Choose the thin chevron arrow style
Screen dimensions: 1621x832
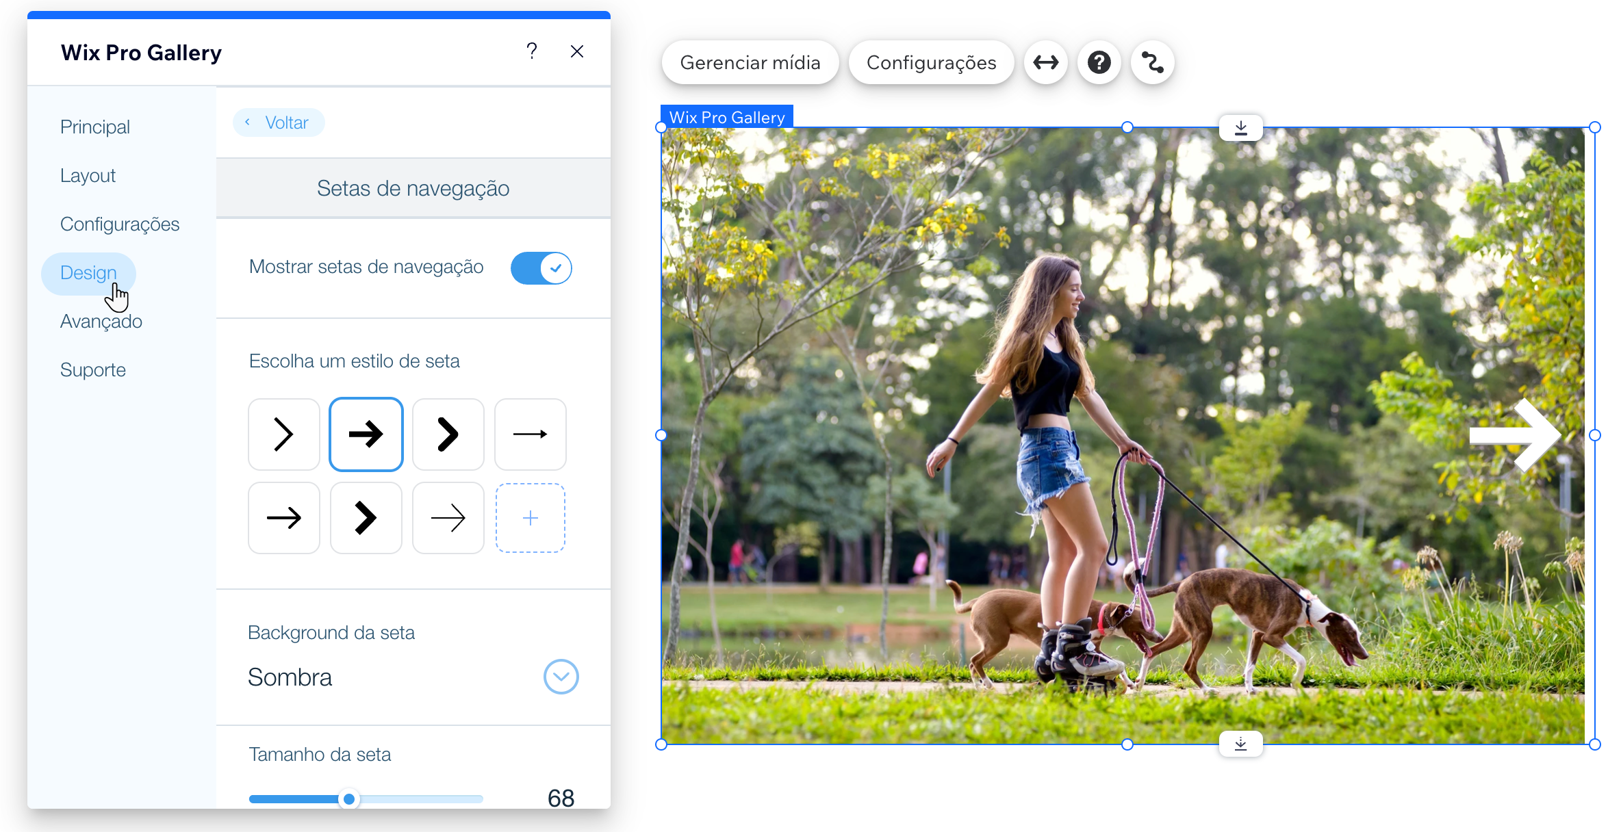click(284, 434)
